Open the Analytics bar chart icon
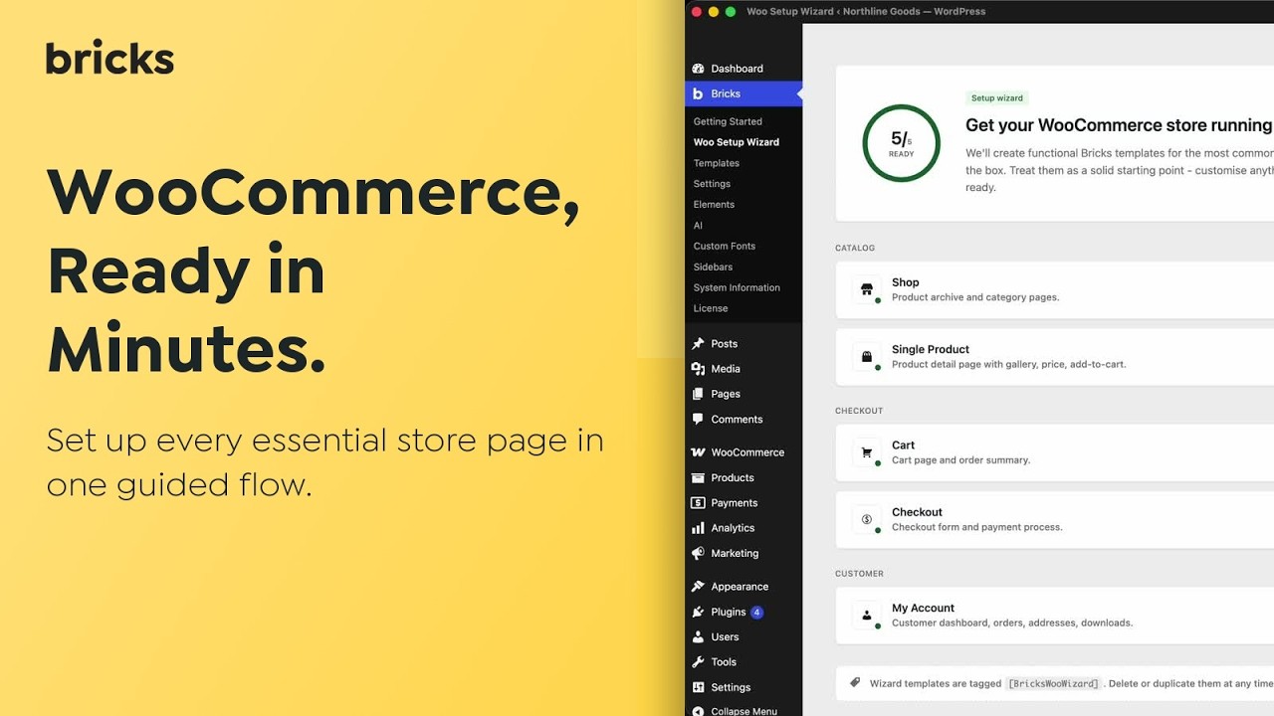 (x=698, y=528)
